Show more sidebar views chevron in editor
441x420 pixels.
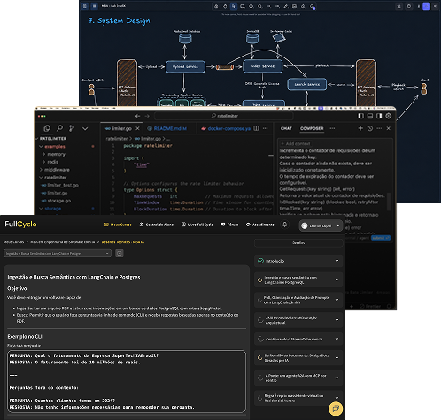click(85, 128)
